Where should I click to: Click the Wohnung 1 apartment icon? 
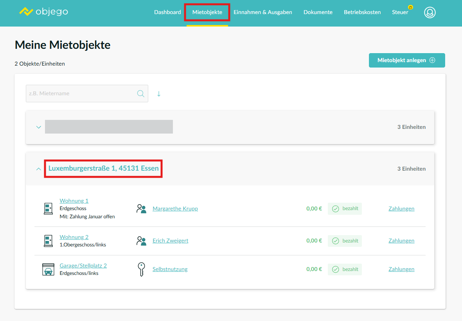click(48, 209)
